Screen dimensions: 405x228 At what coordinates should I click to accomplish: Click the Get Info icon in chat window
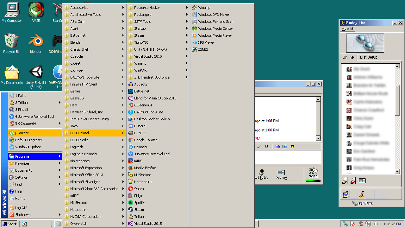(x=281, y=174)
